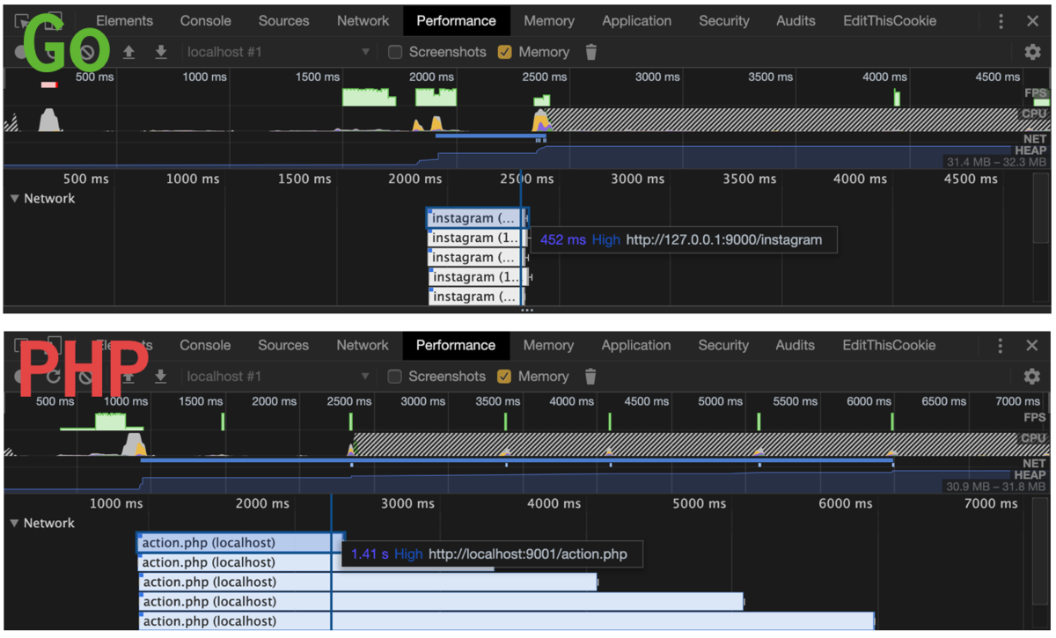Click 127.0.0.1:9000/instagram URL in tooltip
The image size is (1056, 638).
click(724, 239)
